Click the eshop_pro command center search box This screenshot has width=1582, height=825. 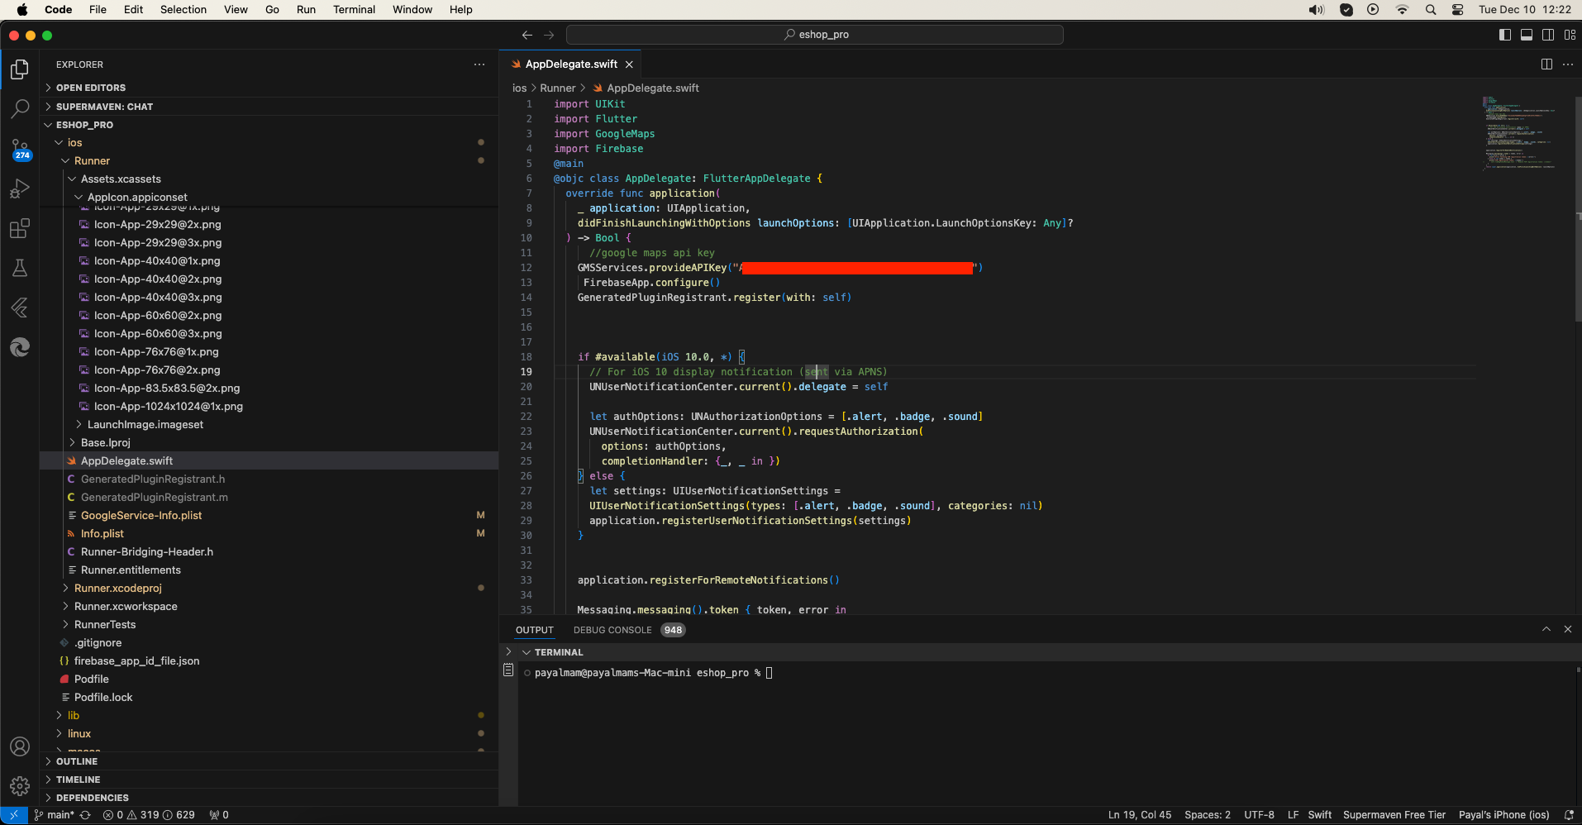tap(815, 35)
